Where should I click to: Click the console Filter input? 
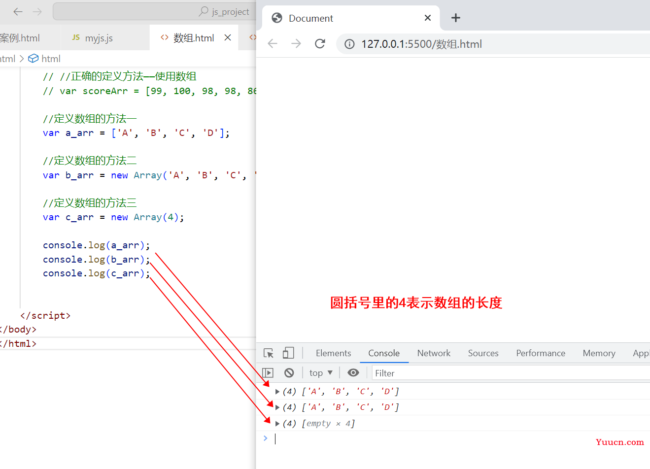[511, 373]
